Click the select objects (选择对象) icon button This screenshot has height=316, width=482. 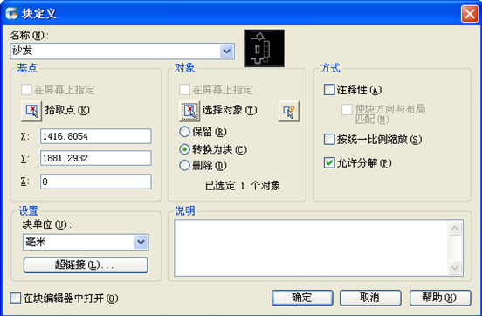pyautogui.click(x=189, y=111)
